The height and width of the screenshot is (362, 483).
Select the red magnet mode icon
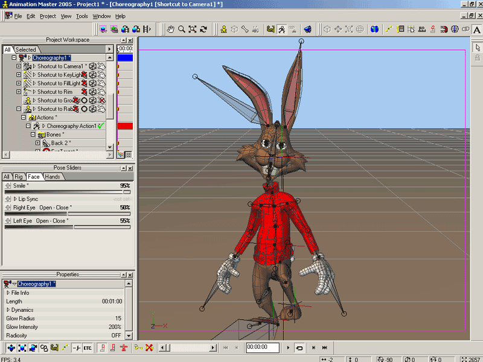pos(444,29)
